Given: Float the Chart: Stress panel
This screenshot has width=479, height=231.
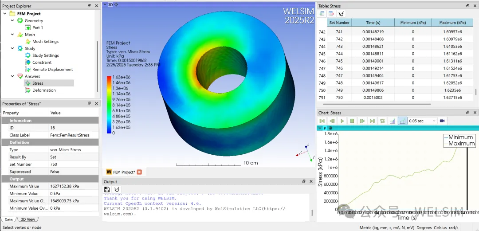Looking at the screenshot, I should [x=468, y=113].
